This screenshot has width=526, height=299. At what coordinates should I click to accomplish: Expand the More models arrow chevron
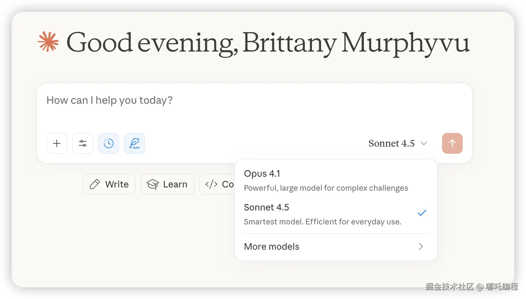[x=421, y=246]
